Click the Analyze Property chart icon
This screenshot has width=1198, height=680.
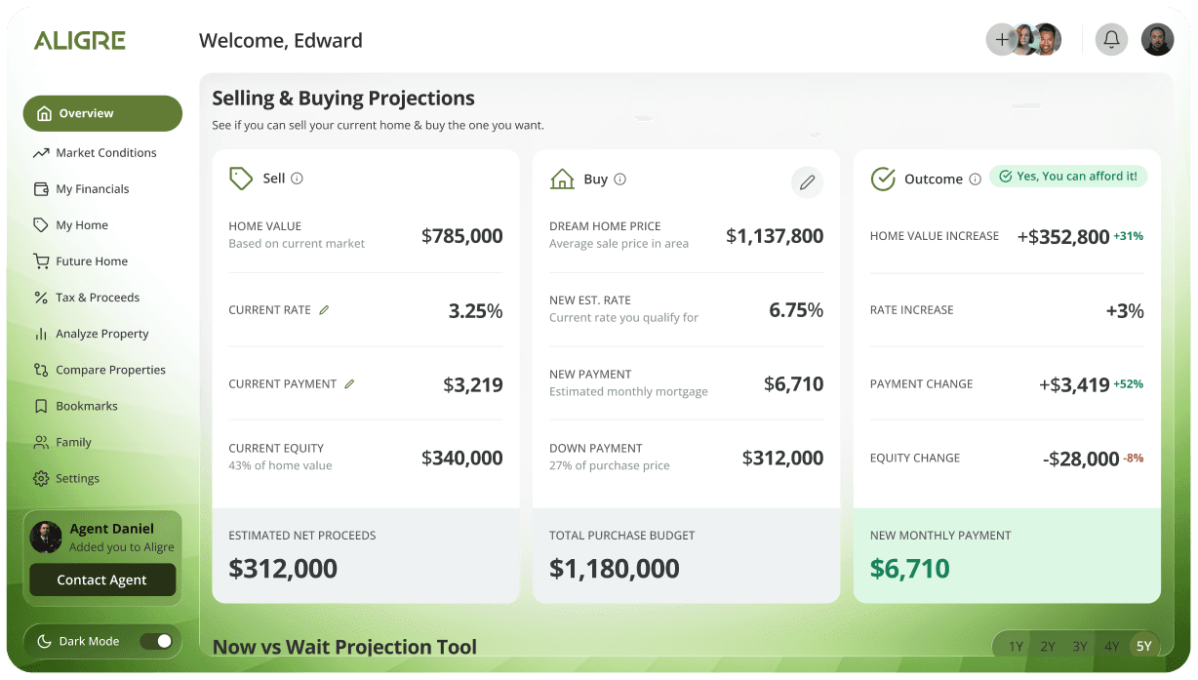pyautogui.click(x=41, y=334)
